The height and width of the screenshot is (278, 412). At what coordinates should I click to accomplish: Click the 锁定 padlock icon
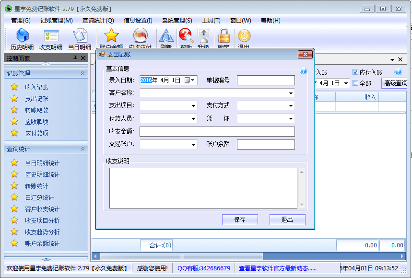[x=224, y=37]
